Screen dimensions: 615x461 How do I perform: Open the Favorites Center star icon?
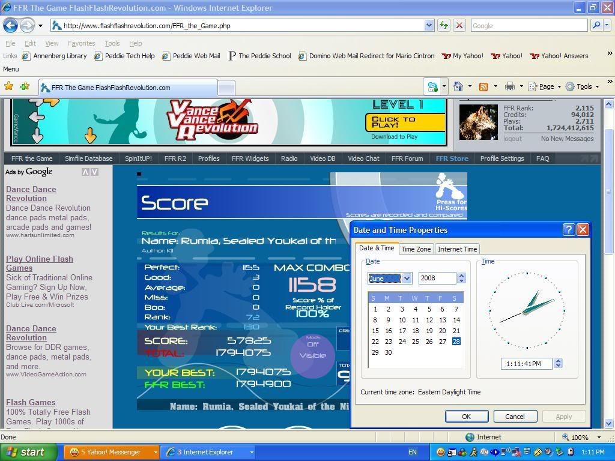pos(9,86)
